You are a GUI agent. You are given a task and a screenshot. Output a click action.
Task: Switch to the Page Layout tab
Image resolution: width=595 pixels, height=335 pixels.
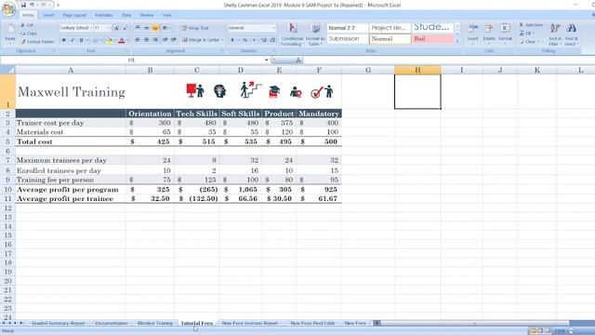(x=74, y=15)
